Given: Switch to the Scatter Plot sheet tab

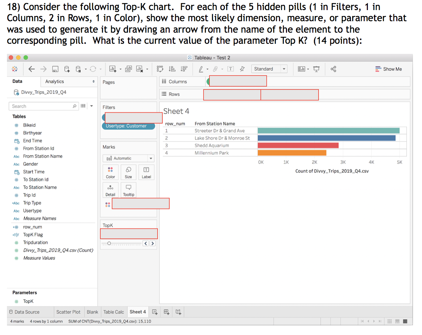Looking at the screenshot, I should (x=68, y=312).
